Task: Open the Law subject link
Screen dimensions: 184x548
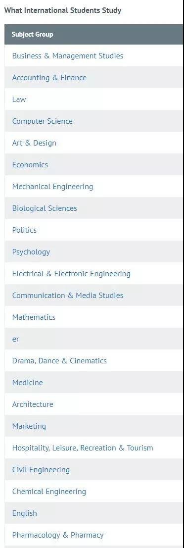Action: (x=19, y=100)
